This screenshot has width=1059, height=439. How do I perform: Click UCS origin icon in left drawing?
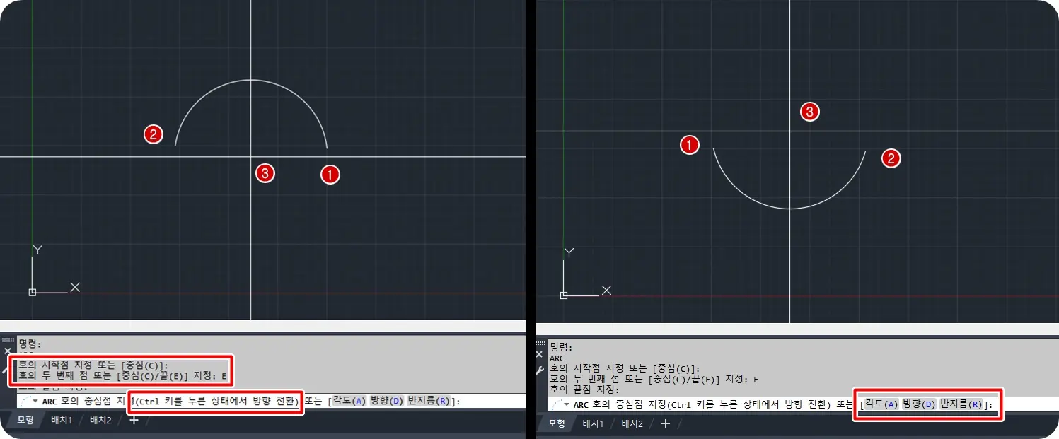pos(33,292)
